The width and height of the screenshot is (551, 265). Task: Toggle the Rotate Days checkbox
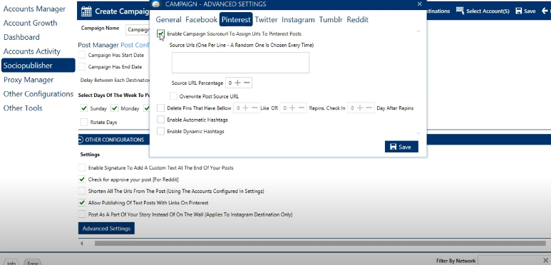tap(83, 122)
